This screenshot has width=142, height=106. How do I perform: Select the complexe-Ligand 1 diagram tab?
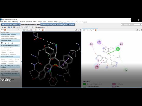[x=90, y=30]
